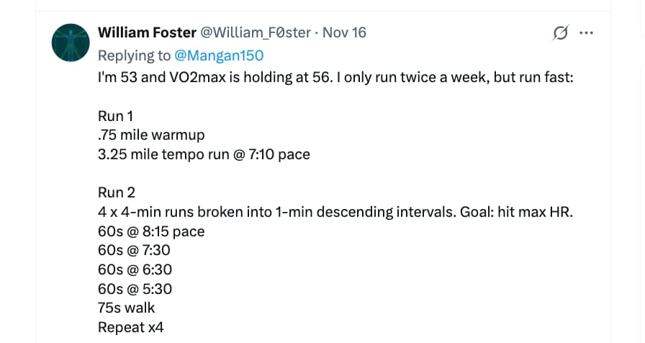The width and height of the screenshot is (645, 343).
Task: Open the three-dot more options menu
Action: [587, 33]
